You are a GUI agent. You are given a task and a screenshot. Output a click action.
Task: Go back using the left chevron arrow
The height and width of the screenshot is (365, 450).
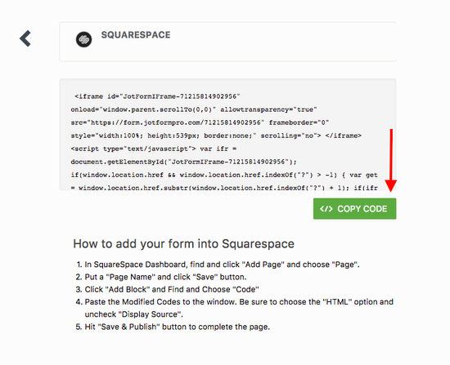click(25, 38)
